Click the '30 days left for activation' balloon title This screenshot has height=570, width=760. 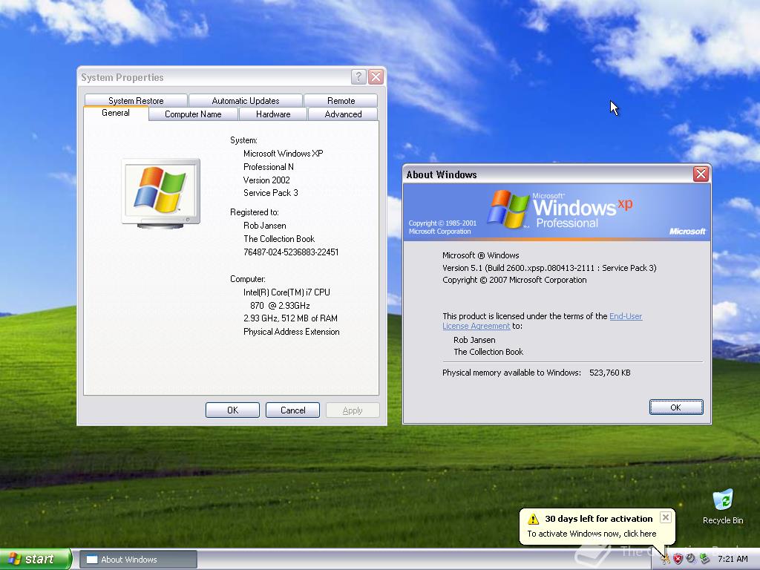[599, 519]
